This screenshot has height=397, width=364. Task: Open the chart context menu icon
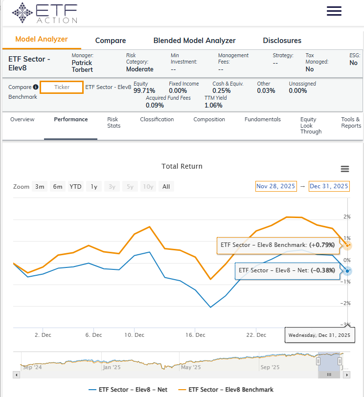344,169
